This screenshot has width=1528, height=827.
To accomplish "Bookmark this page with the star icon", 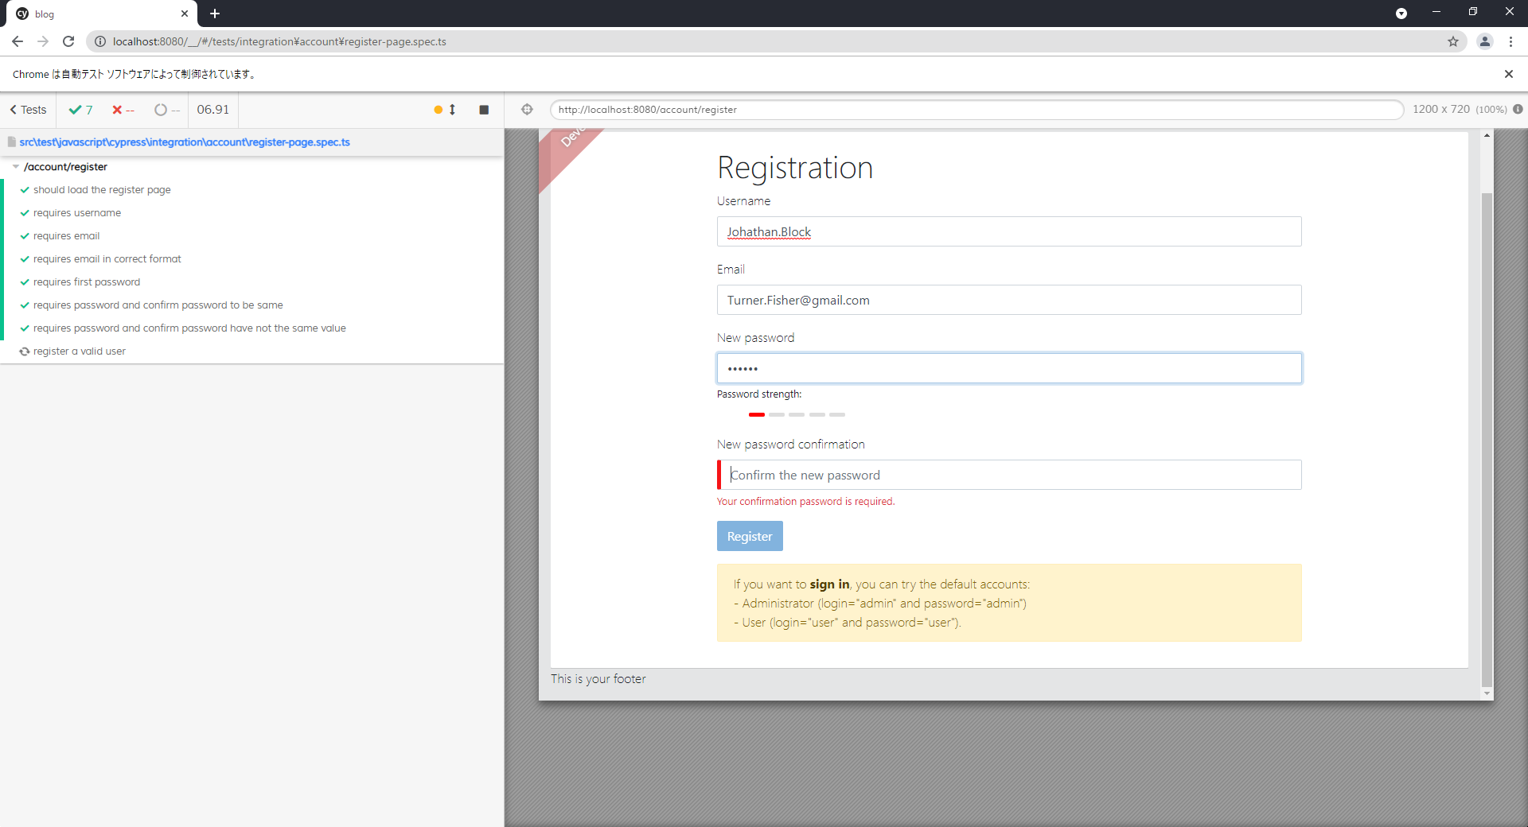I will 1453,41.
